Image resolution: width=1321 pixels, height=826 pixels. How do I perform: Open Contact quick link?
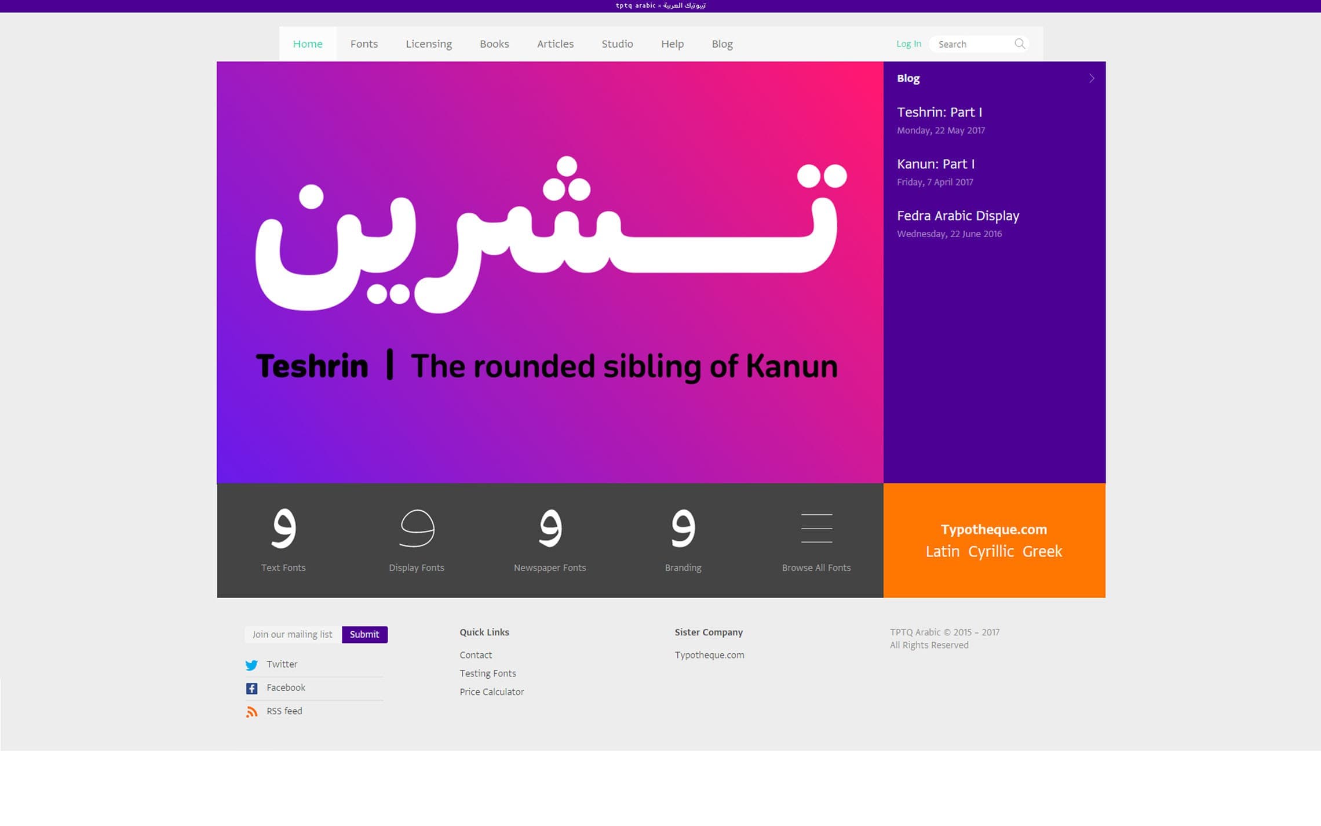(476, 655)
